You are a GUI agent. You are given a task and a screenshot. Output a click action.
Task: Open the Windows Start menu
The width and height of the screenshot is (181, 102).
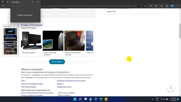(x=75, y=99)
